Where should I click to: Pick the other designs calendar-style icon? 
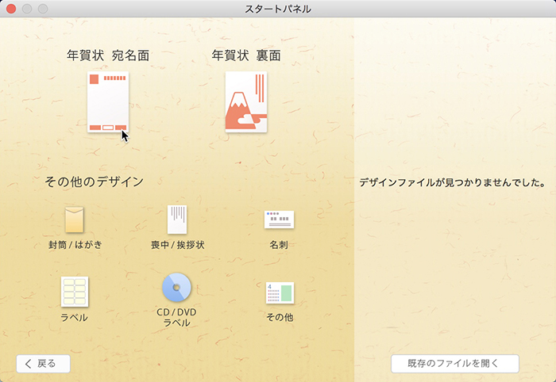coord(279,292)
